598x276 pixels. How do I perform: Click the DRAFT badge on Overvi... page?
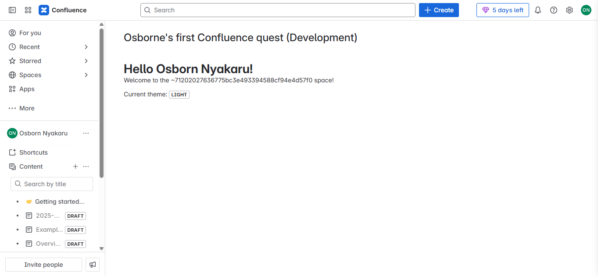[75, 244]
